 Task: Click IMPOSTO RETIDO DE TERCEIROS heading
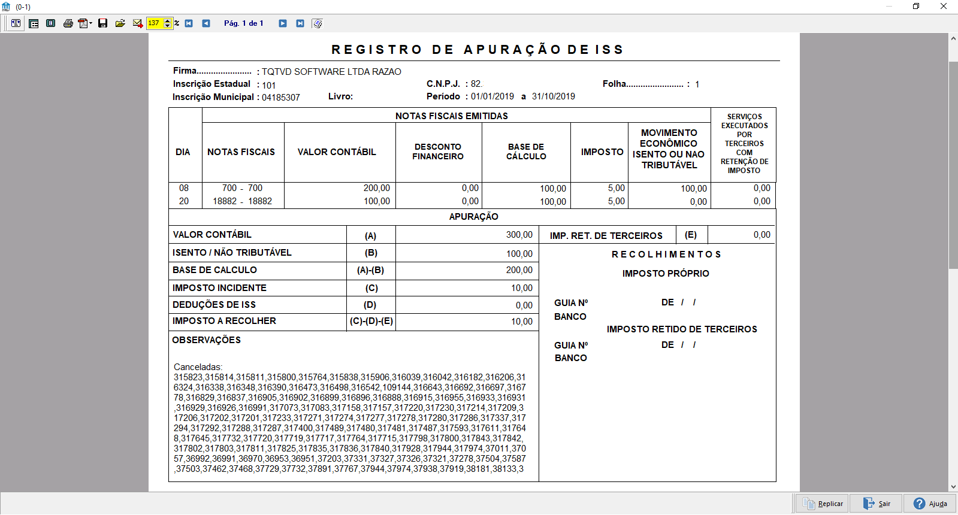pos(682,329)
